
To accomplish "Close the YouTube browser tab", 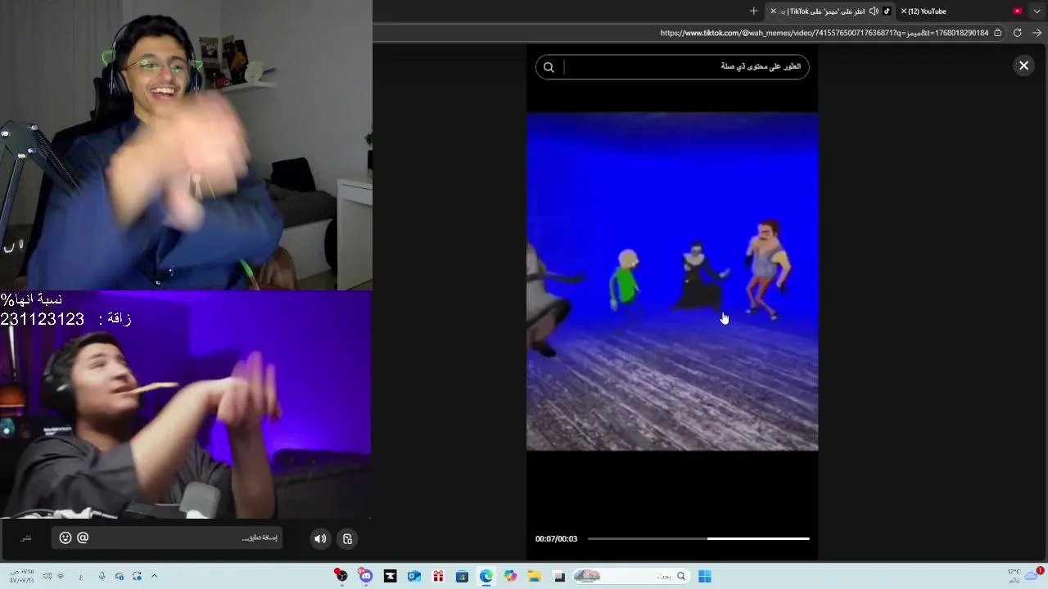I will pyautogui.click(x=903, y=11).
